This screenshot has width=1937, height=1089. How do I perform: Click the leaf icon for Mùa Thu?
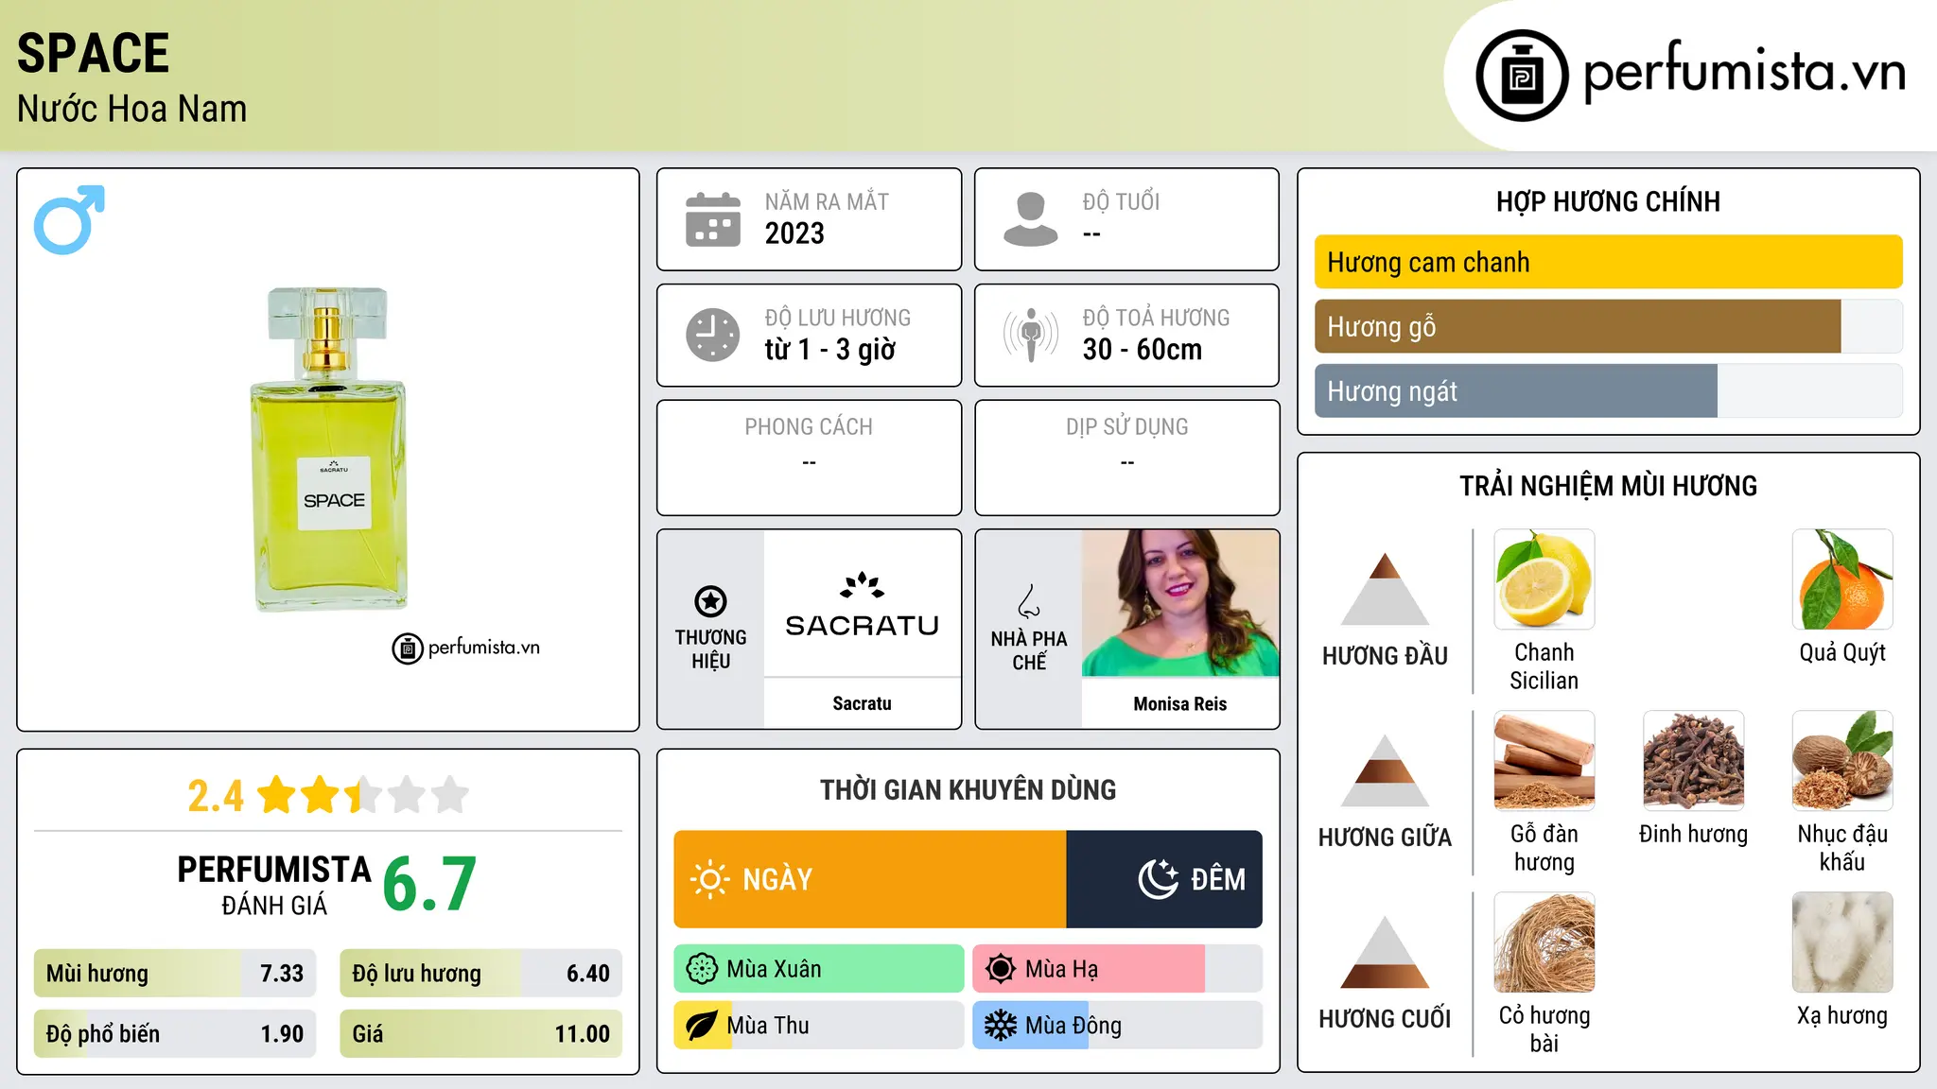(x=702, y=1026)
